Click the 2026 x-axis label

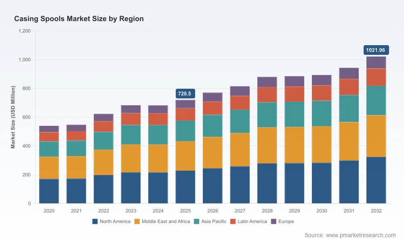click(213, 211)
